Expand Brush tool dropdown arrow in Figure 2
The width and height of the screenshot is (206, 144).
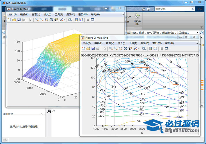pos(139,48)
